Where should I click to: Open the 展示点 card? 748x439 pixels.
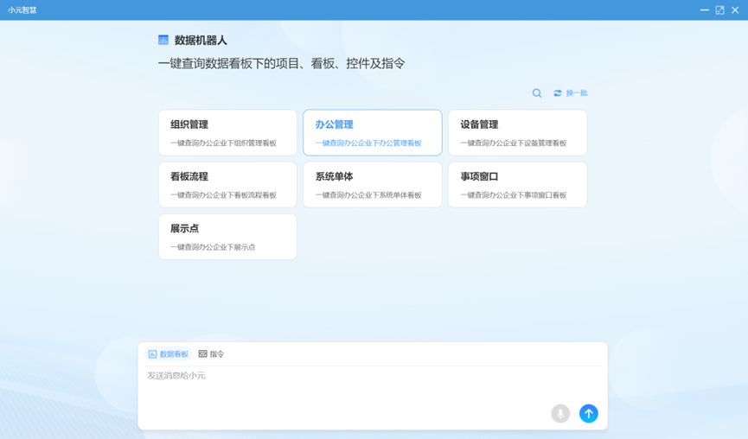click(x=227, y=237)
